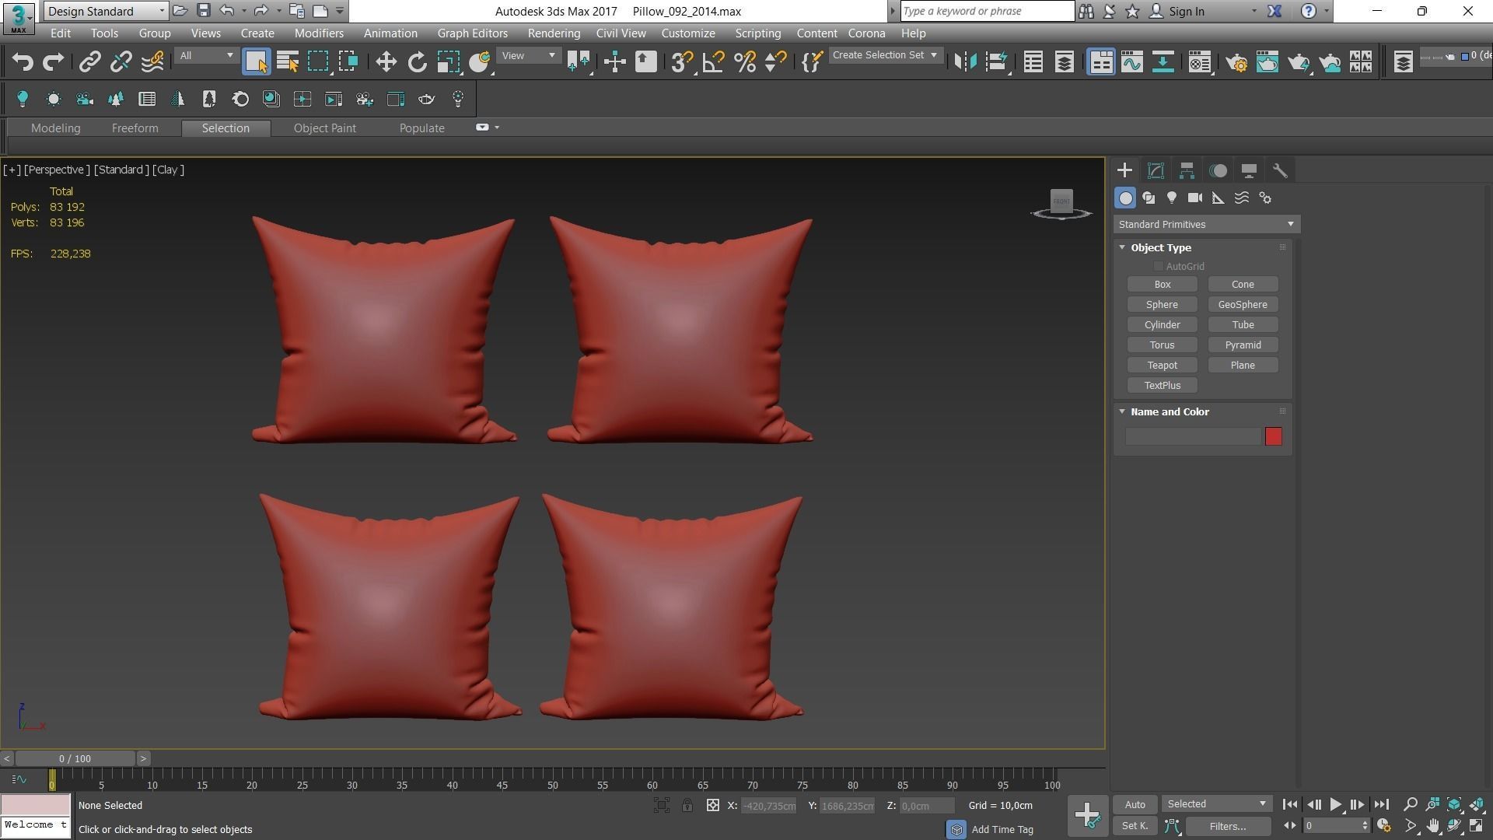Open the red object color swatch
1493x840 pixels.
1273,436
